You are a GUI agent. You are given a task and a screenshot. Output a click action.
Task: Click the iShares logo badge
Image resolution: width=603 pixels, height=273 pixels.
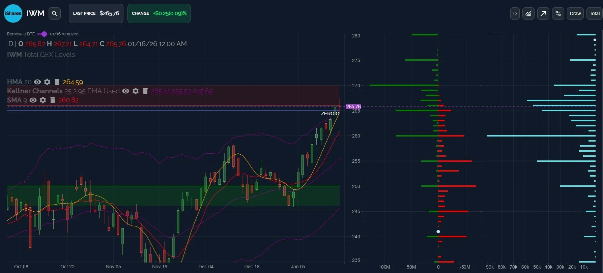coord(13,13)
